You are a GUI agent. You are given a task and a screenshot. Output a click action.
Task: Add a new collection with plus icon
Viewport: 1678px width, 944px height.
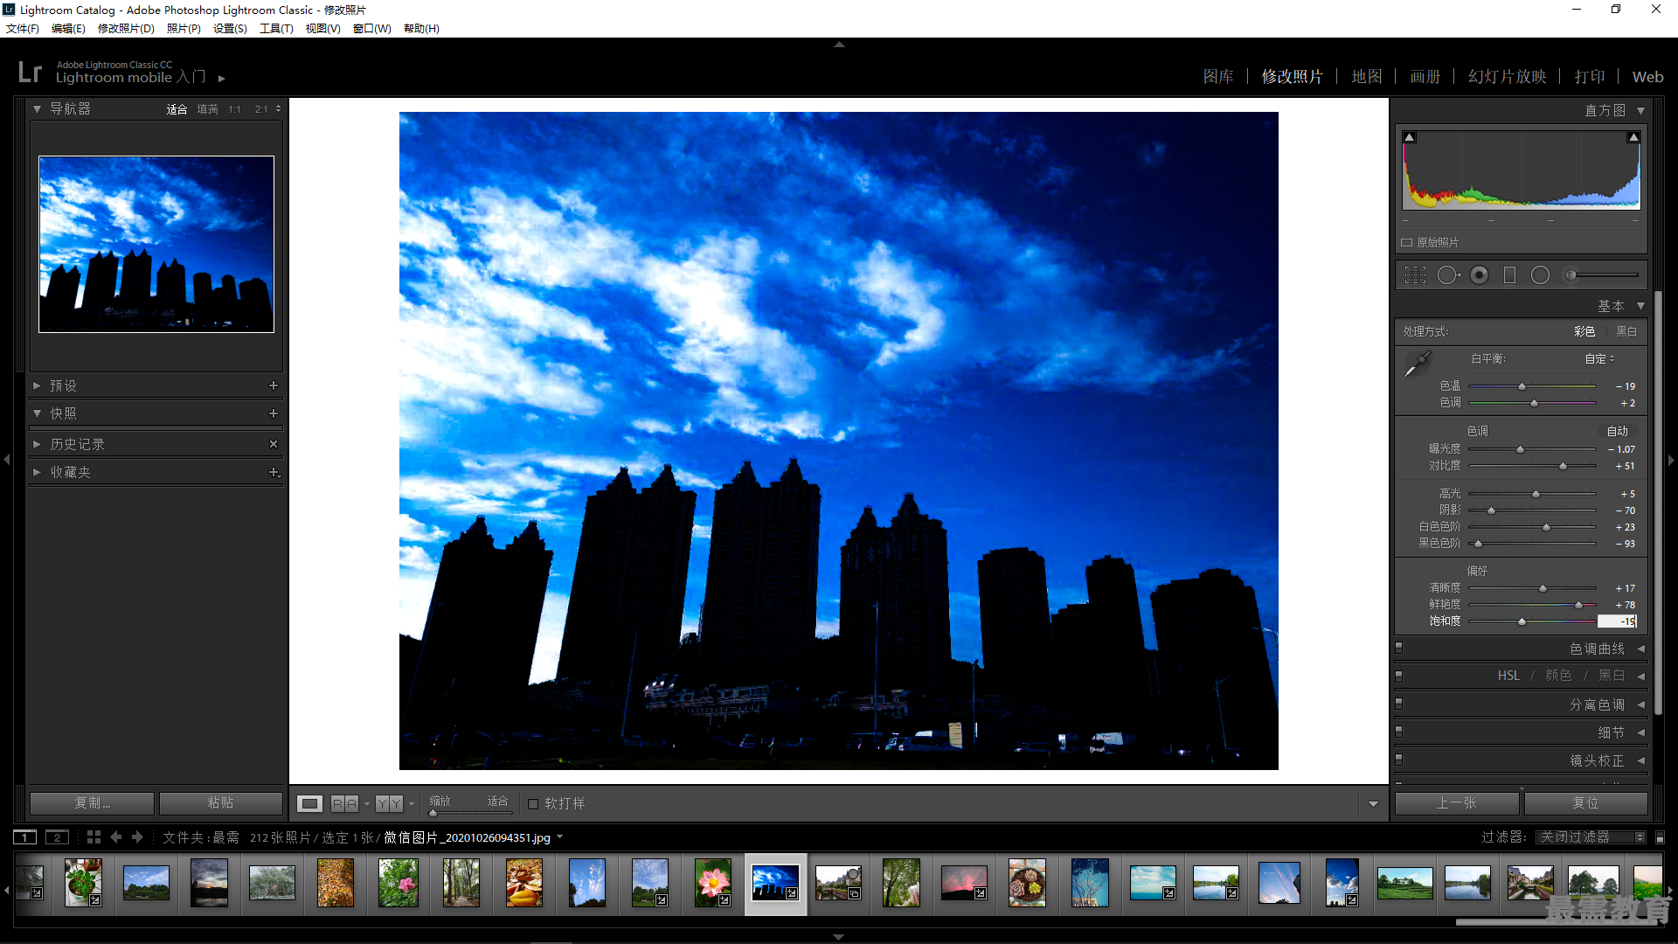(274, 472)
